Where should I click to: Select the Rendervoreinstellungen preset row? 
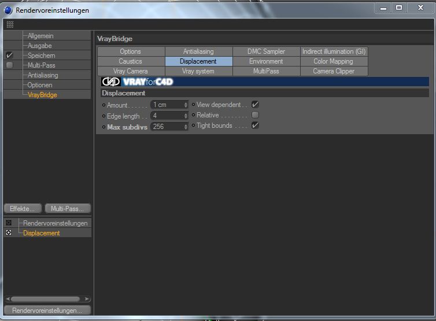[x=47, y=223]
